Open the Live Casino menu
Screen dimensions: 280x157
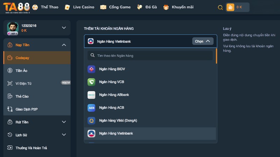click(x=84, y=7)
